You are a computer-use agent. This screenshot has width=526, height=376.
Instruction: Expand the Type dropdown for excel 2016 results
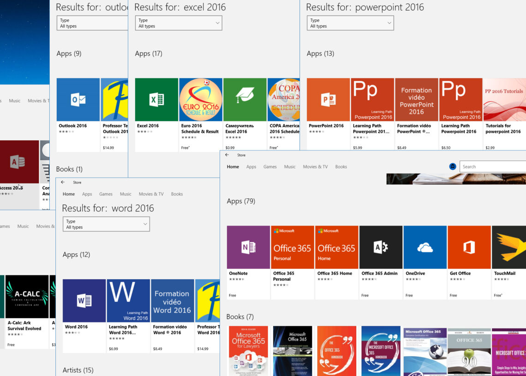coord(179,23)
